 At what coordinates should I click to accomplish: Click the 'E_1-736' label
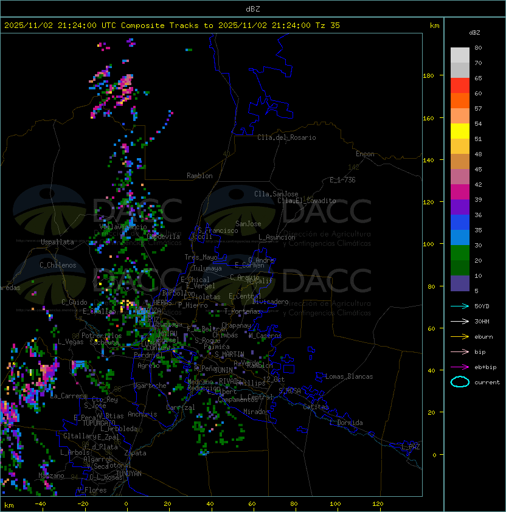(342, 180)
